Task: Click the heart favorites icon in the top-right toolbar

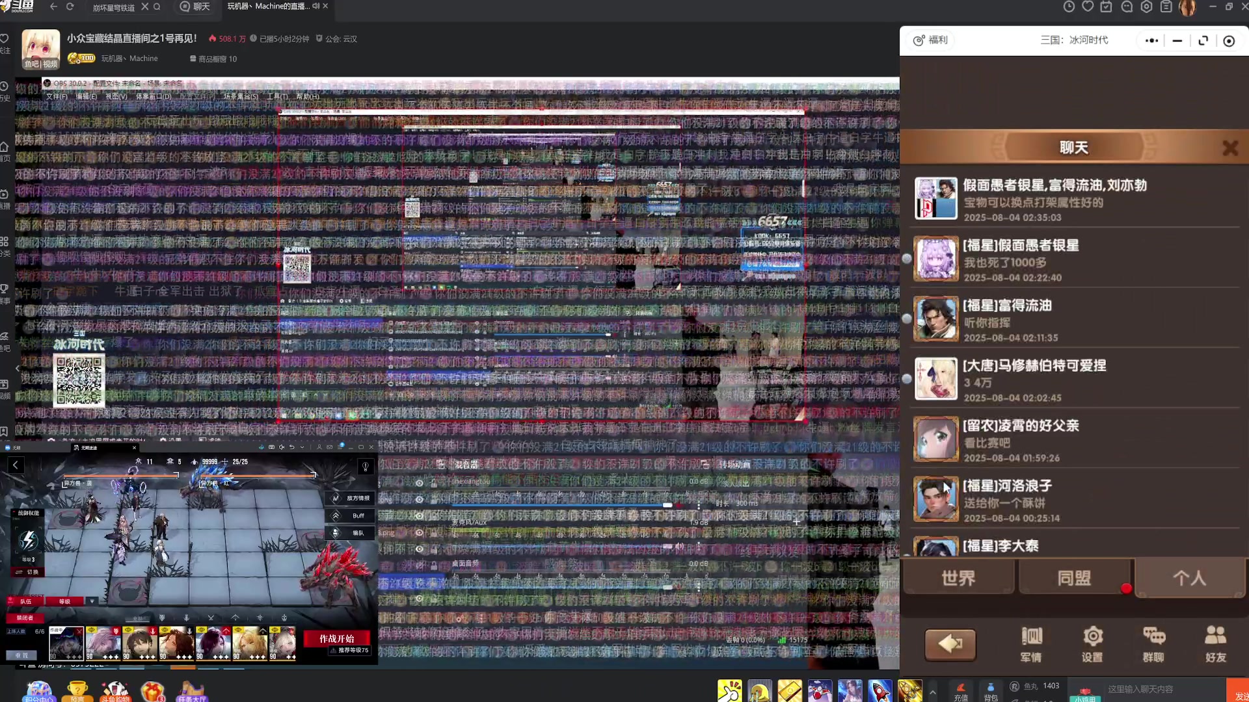Action: [x=1088, y=6]
